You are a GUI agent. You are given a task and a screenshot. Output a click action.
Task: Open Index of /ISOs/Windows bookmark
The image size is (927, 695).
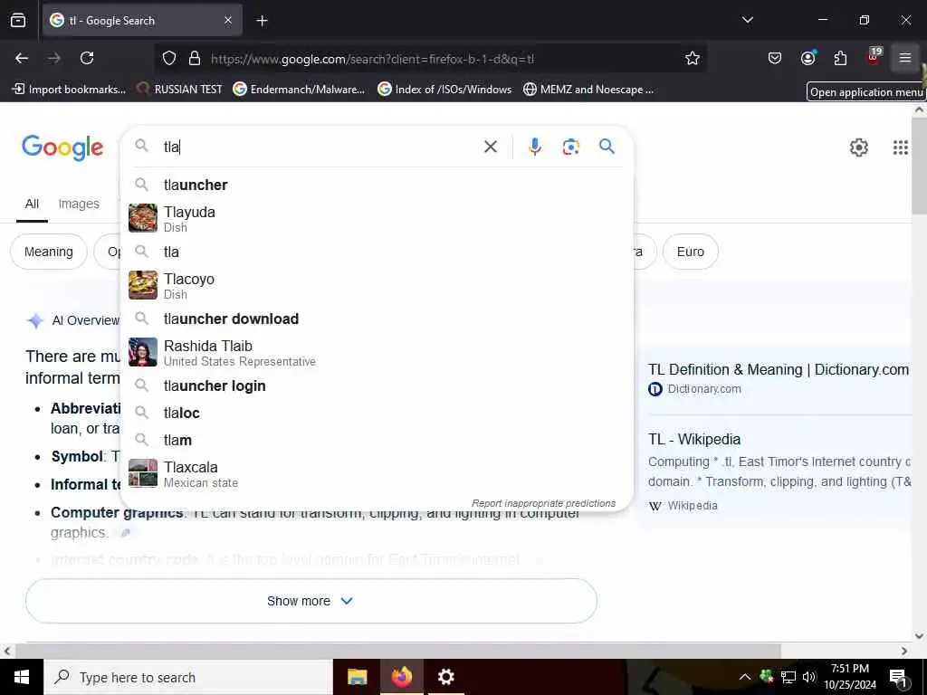[x=444, y=90]
